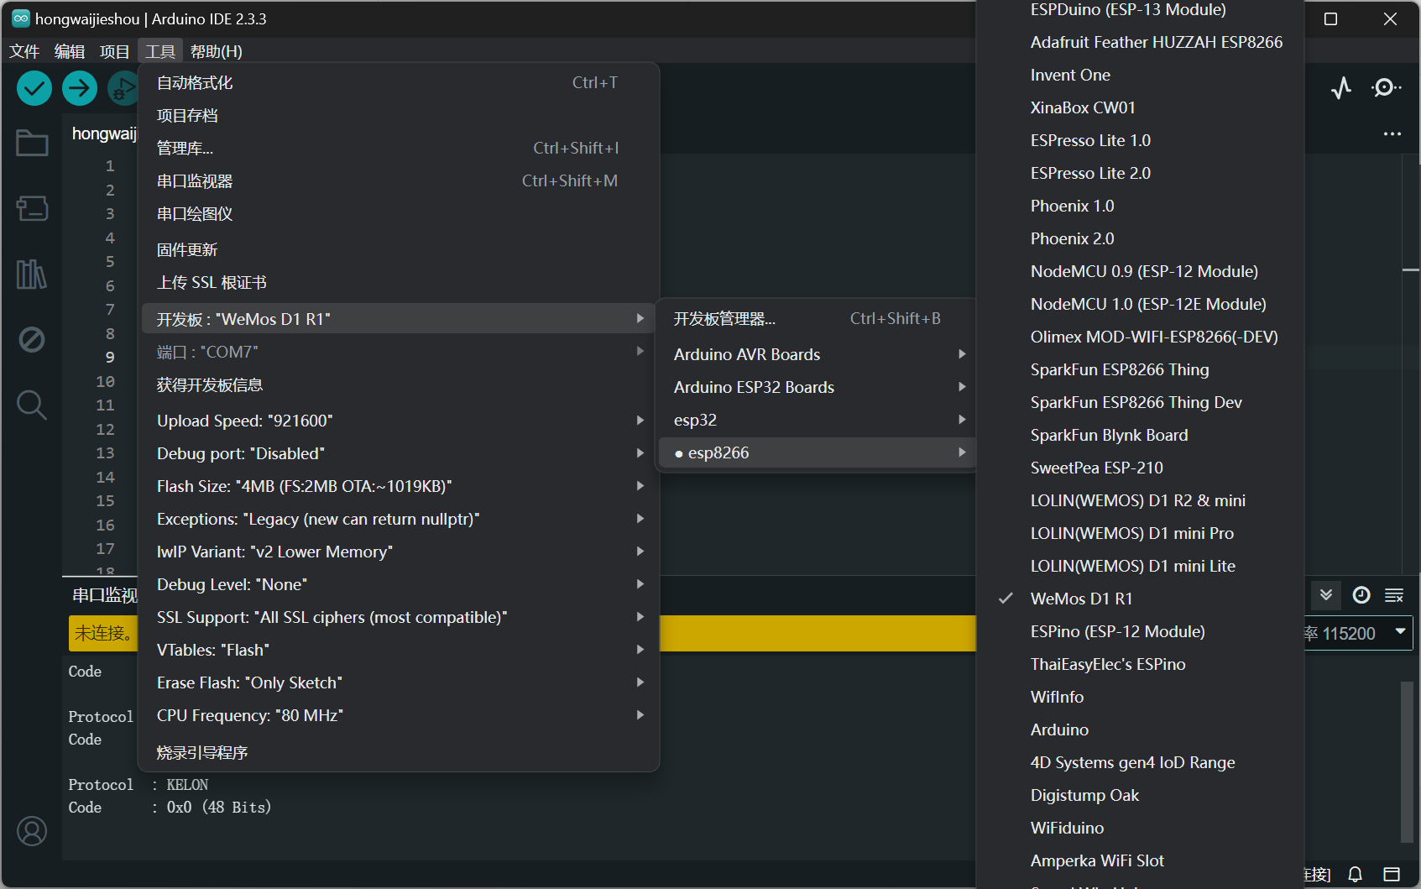Viewport: 1421px width, 889px height.
Task: Select NodeMCU 1.0 (ESP-12E Module) board
Action: [x=1140, y=304]
